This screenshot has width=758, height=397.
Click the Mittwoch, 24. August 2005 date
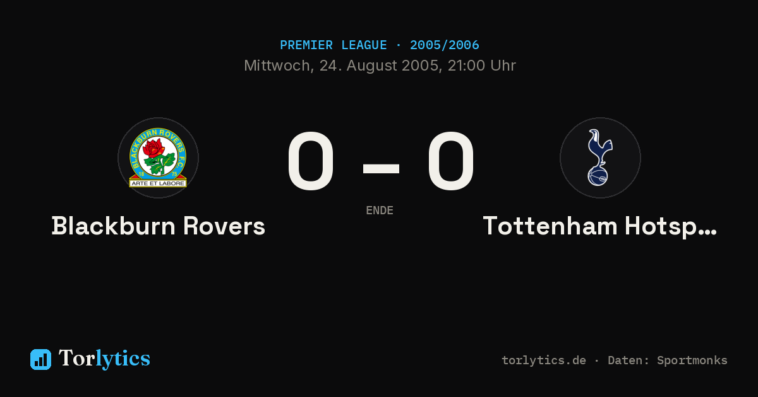(342, 66)
